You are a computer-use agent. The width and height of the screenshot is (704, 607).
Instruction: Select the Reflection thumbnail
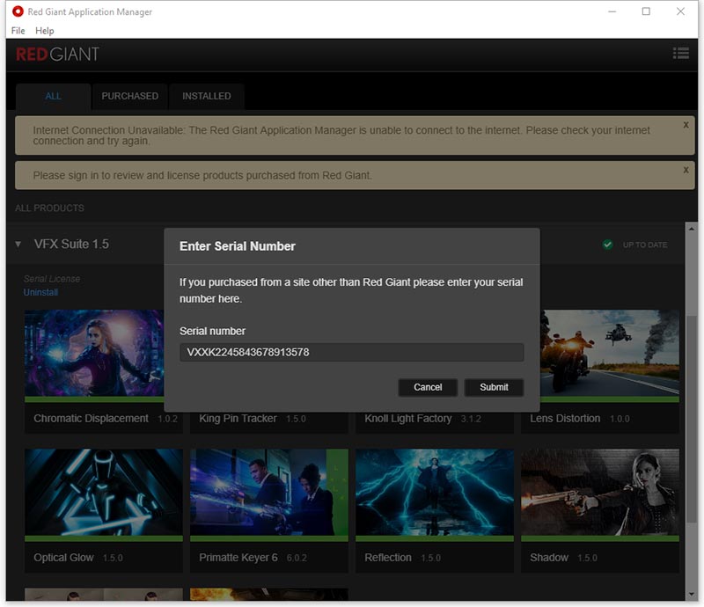(435, 492)
